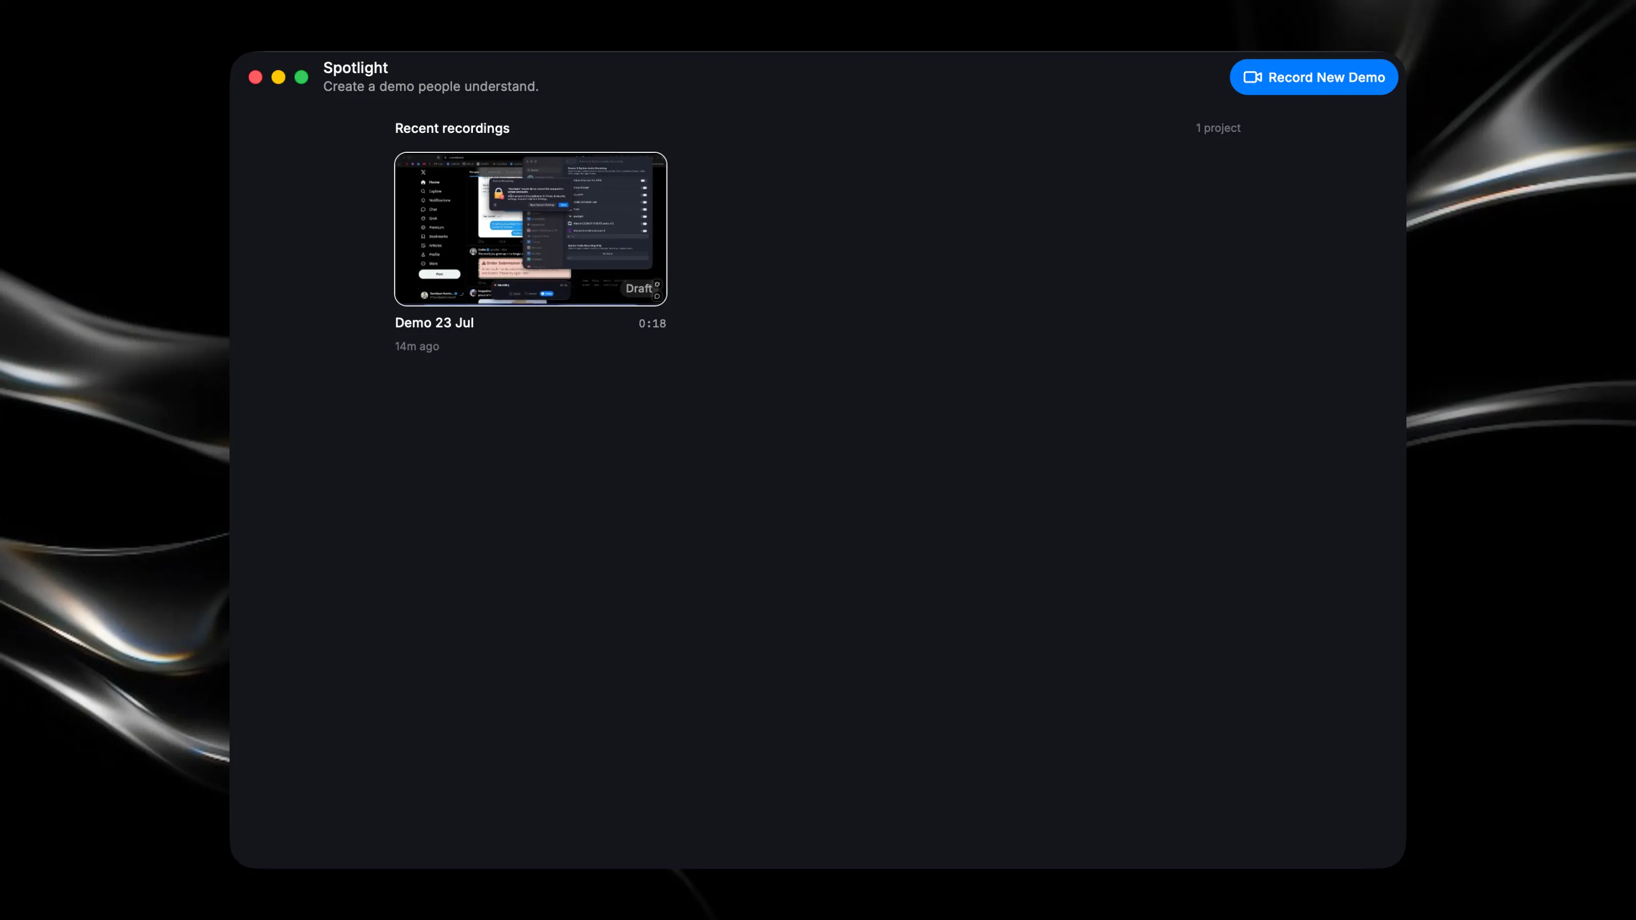1636x920 pixels.
Task: Click "Create a demo people understand." subtitle
Action: (x=430, y=86)
